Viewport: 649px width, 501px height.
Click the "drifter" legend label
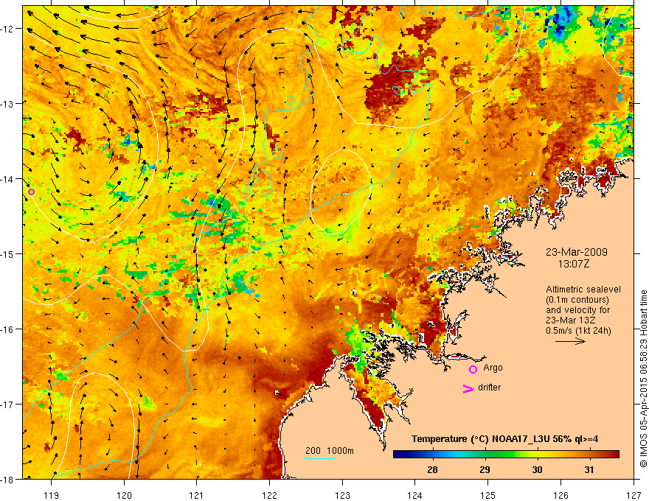pos(489,388)
